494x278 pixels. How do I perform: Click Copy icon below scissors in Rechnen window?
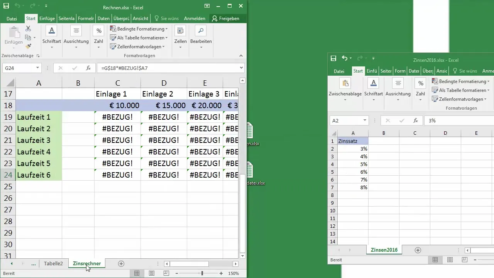[x=28, y=37]
